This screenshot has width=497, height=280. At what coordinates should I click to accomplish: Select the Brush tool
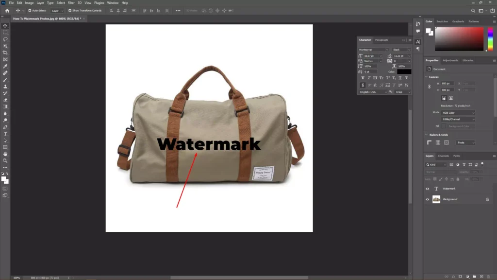coord(5,80)
